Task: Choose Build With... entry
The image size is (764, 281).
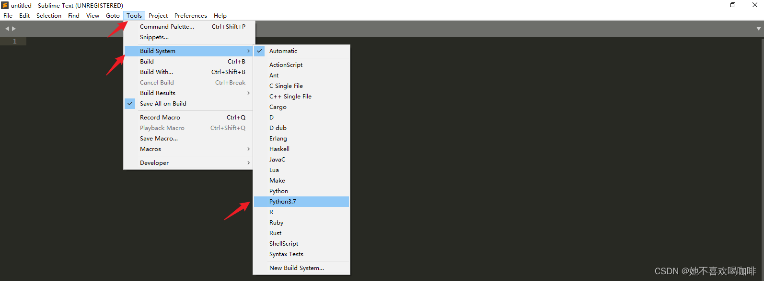Action: pyautogui.click(x=189, y=72)
